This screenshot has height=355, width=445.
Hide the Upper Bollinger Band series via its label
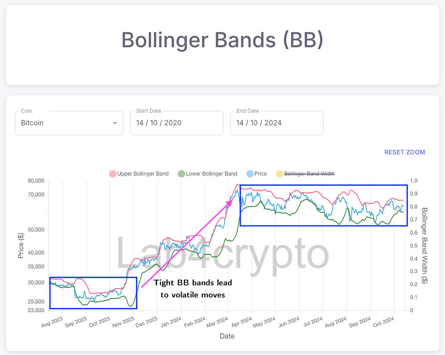click(143, 174)
